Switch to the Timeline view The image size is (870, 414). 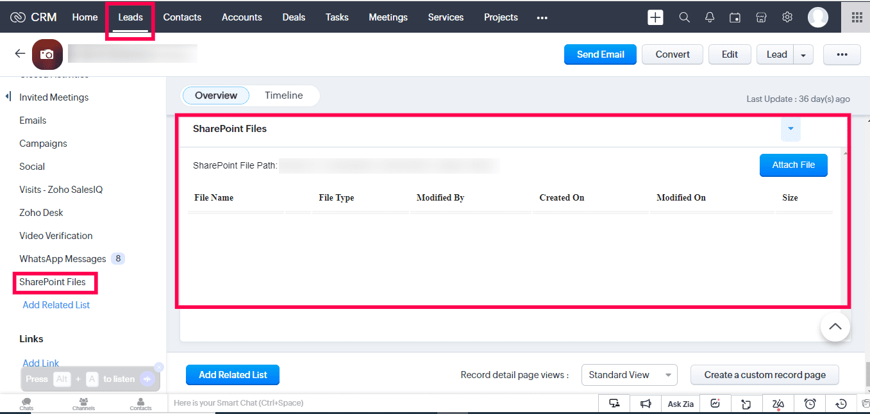pyautogui.click(x=284, y=95)
